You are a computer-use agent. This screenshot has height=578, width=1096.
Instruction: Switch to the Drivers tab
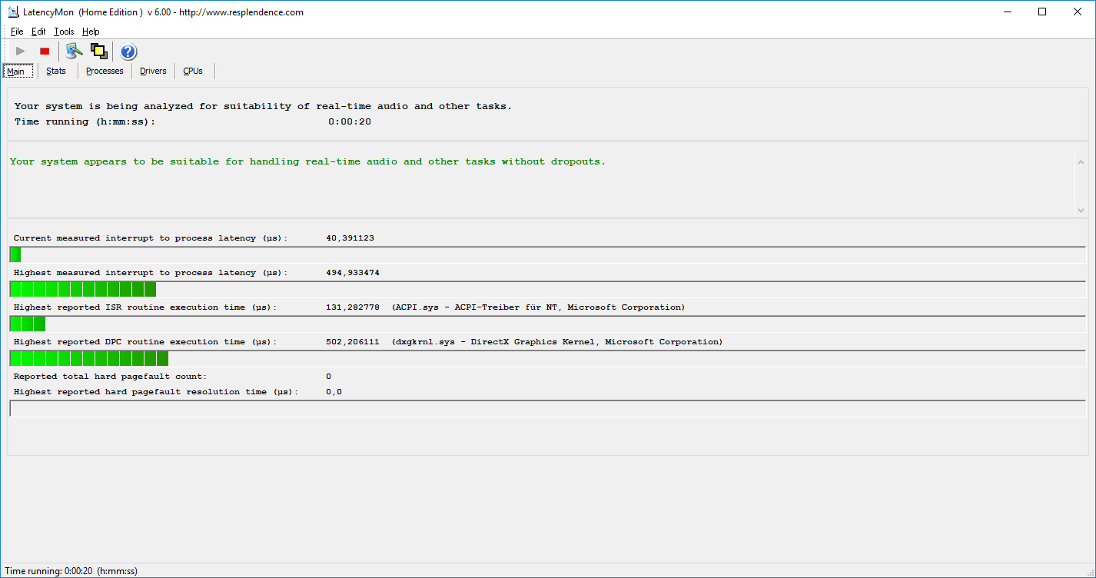pyautogui.click(x=153, y=71)
